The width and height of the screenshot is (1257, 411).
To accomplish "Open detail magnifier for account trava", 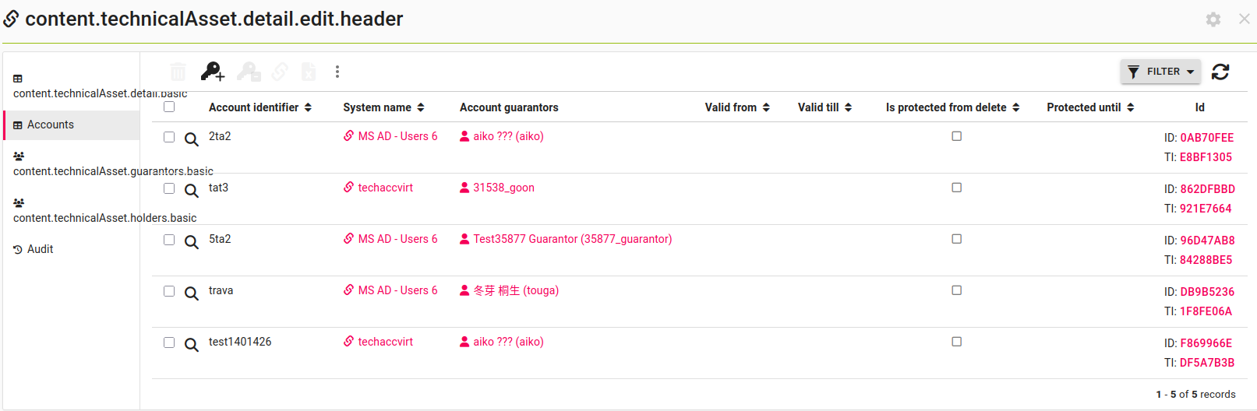I will coord(191,293).
